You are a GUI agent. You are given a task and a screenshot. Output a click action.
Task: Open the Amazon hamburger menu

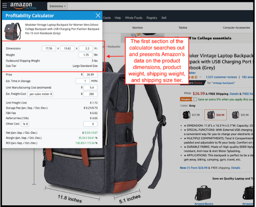(5, 5)
